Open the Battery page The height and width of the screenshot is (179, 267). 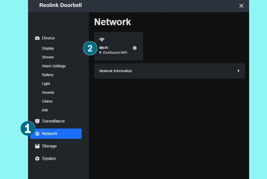click(48, 75)
